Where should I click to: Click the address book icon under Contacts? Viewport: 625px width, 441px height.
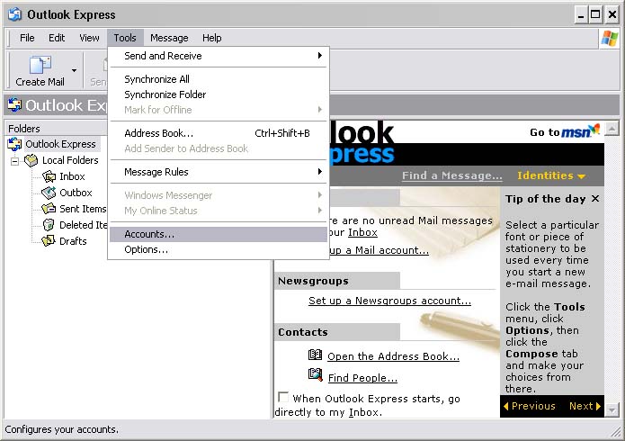tap(315, 355)
